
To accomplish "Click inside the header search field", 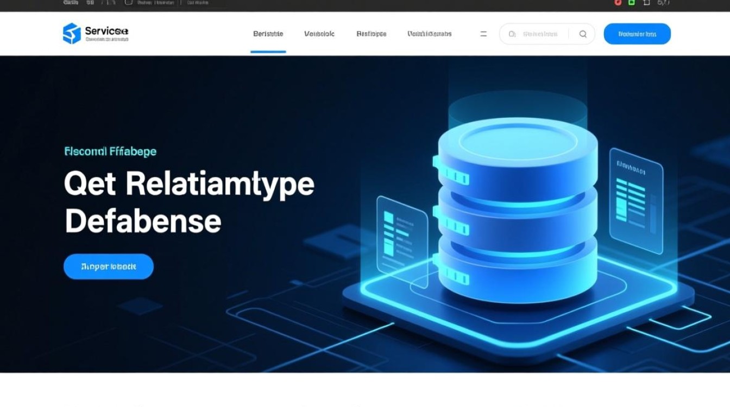I will coord(540,34).
